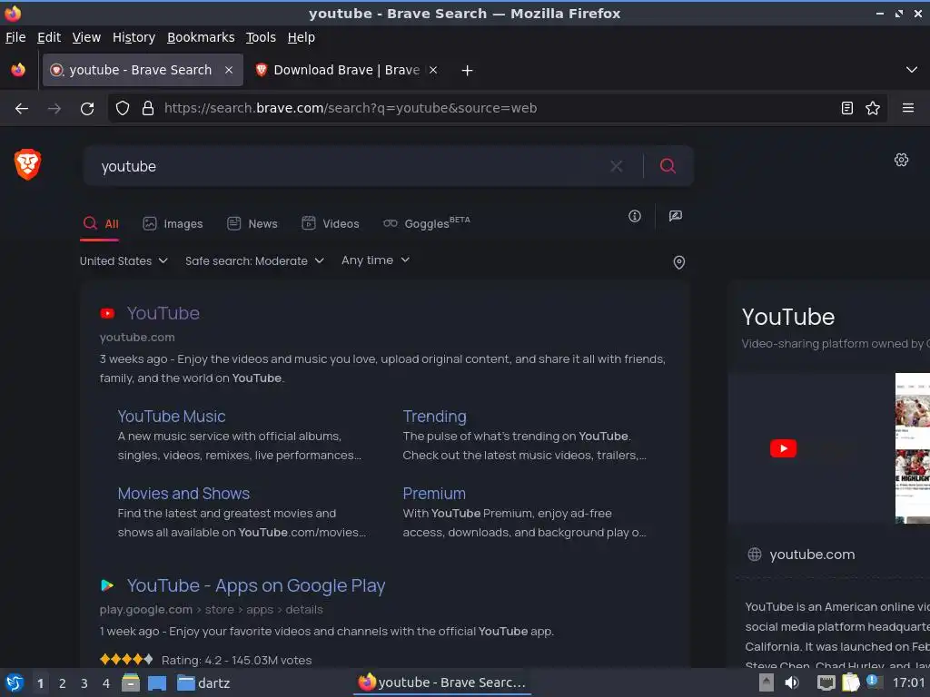Open the Edit menu

pos(49,37)
